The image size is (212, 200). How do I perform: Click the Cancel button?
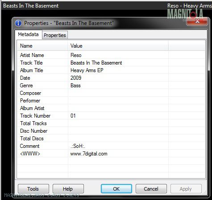(x=151, y=189)
